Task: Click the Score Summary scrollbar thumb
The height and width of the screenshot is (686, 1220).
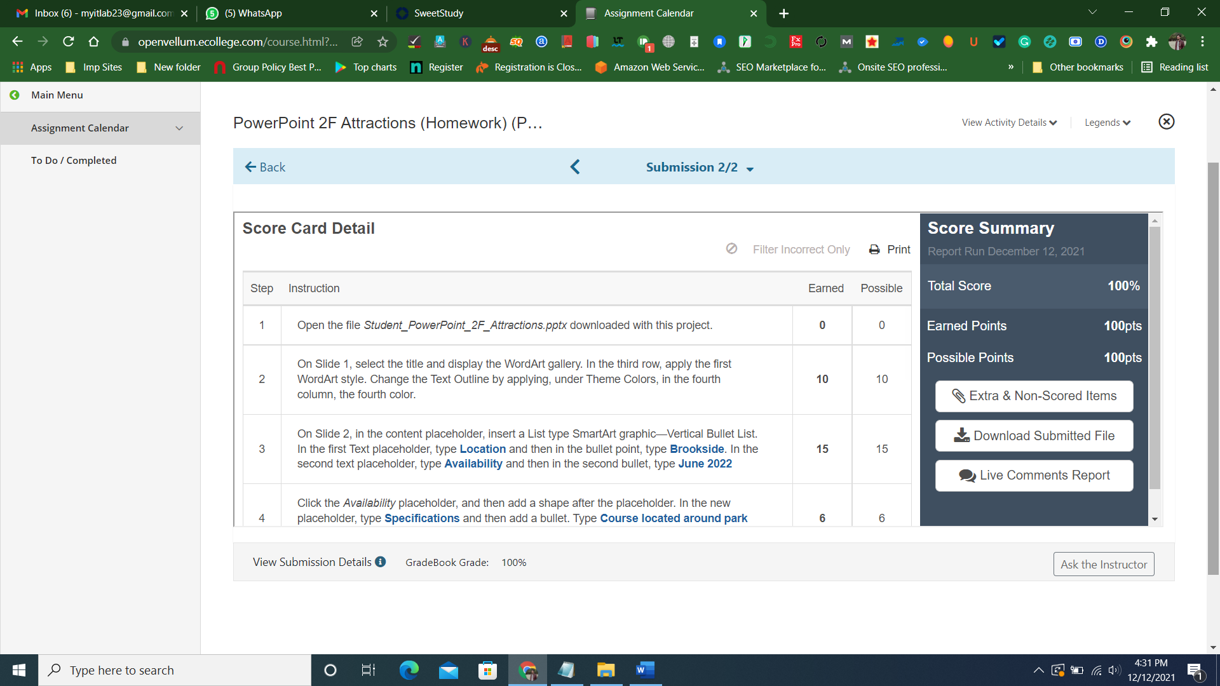Action: pyautogui.click(x=1155, y=358)
